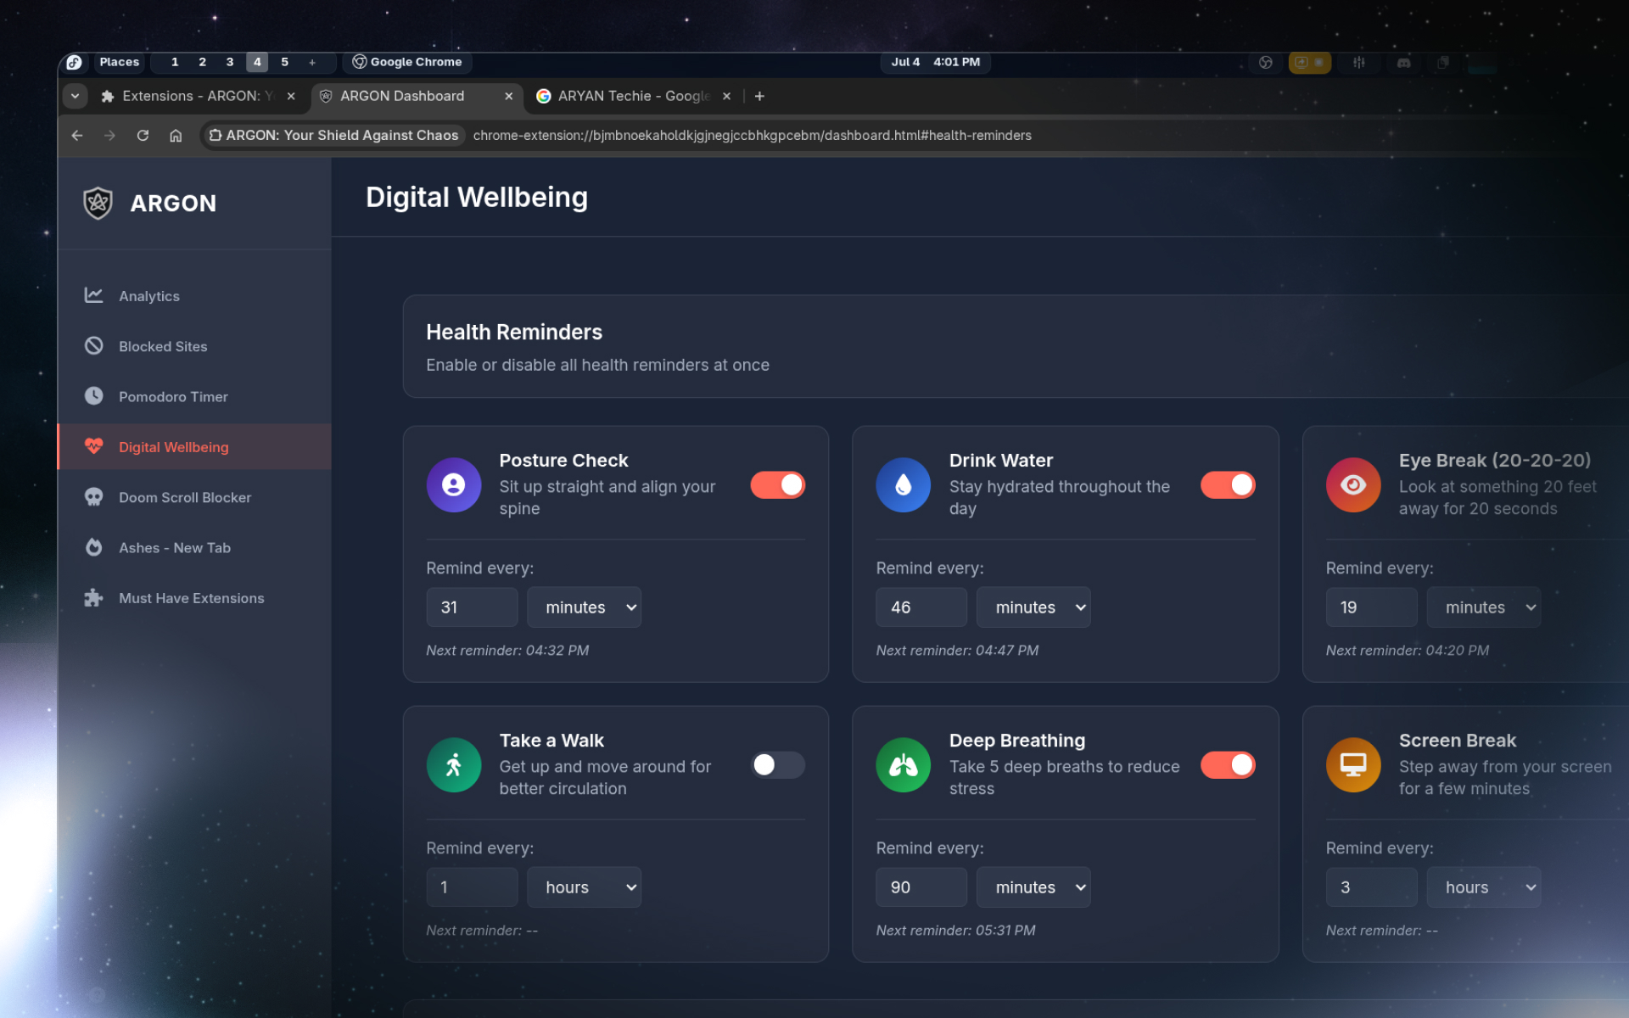1629x1018 pixels.
Task: Open Posture Check minutes unit dropdown
Action: point(584,607)
